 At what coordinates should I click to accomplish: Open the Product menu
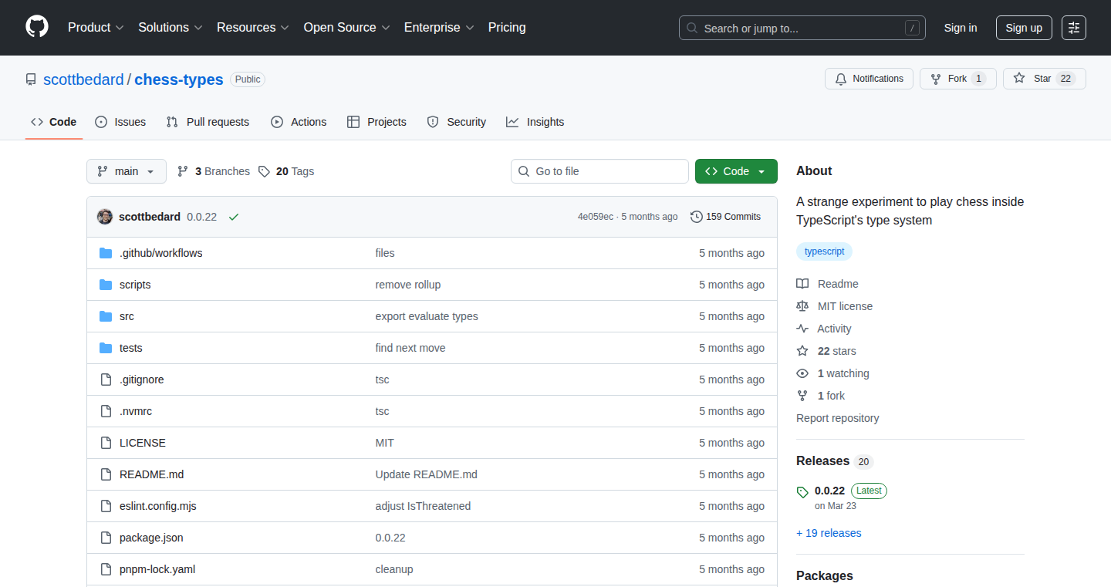[x=96, y=28]
